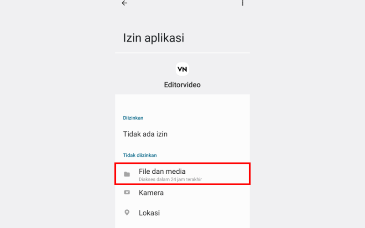365x228 pixels.
Task: Select the folder icon for File dan media
Action: (127, 174)
